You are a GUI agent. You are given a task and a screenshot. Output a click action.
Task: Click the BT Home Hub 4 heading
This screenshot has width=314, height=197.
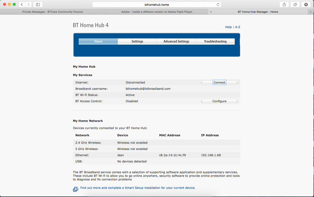(91, 25)
